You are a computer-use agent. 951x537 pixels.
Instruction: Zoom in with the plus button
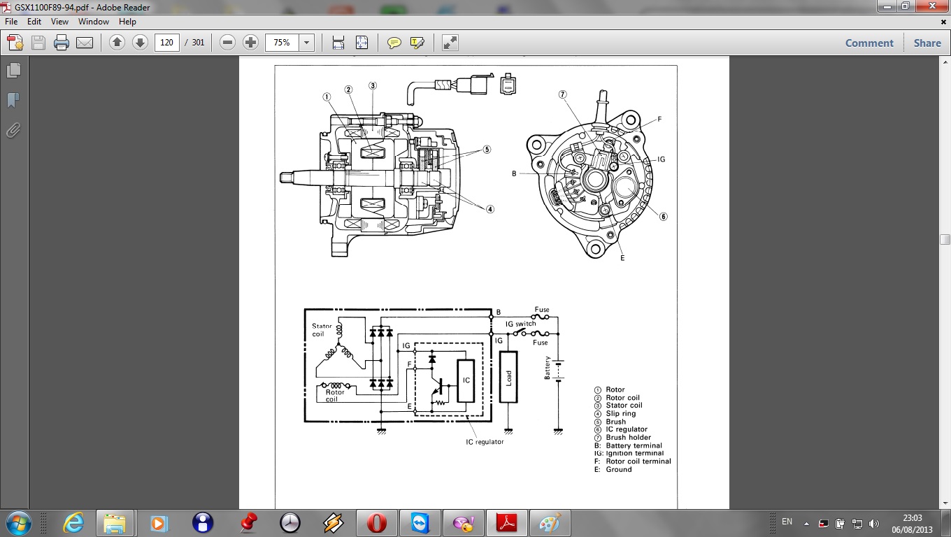tap(250, 43)
